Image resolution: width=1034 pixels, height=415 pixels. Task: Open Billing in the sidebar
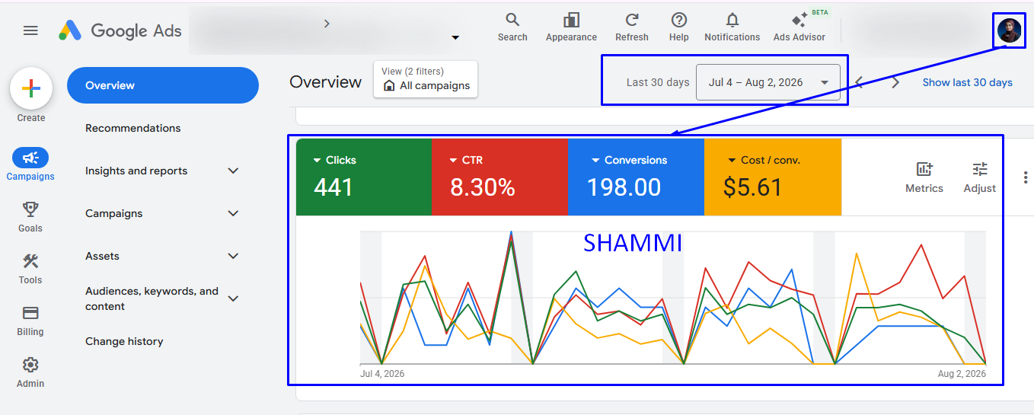(x=30, y=321)
